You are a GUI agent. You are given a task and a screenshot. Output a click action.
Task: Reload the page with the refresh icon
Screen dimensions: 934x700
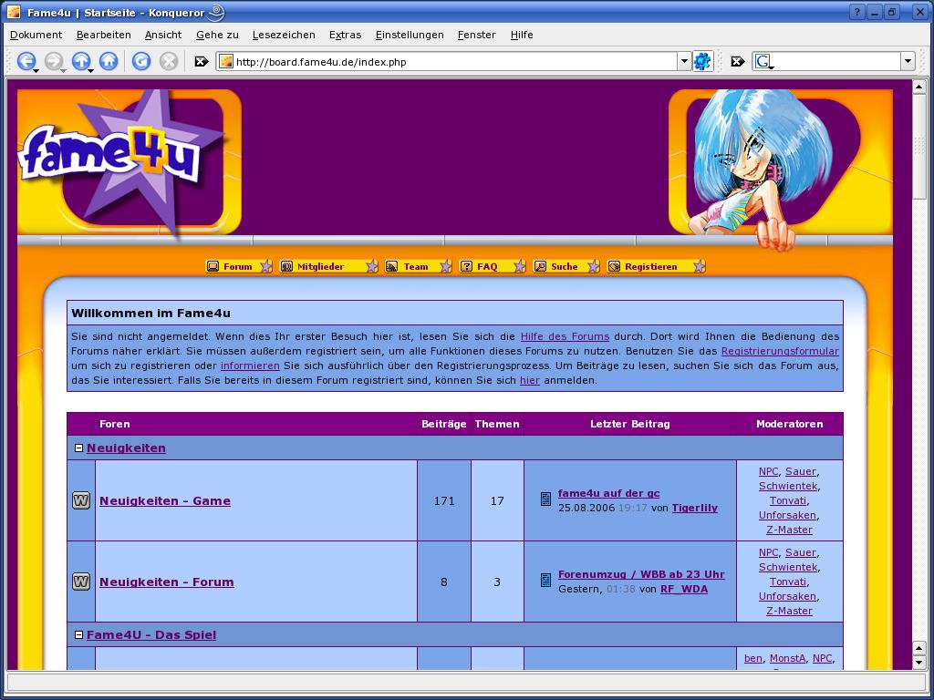pos(141,61)
